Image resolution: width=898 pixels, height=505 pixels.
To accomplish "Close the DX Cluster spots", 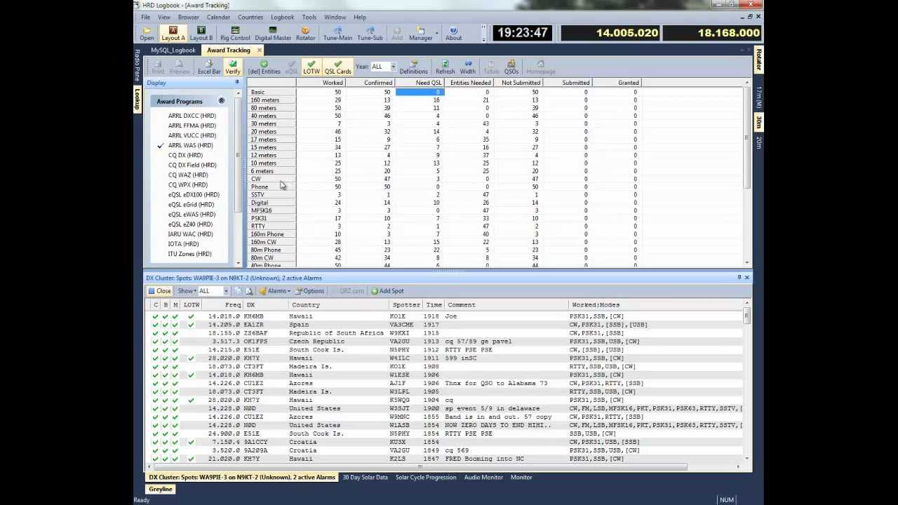I will [159, 291].
